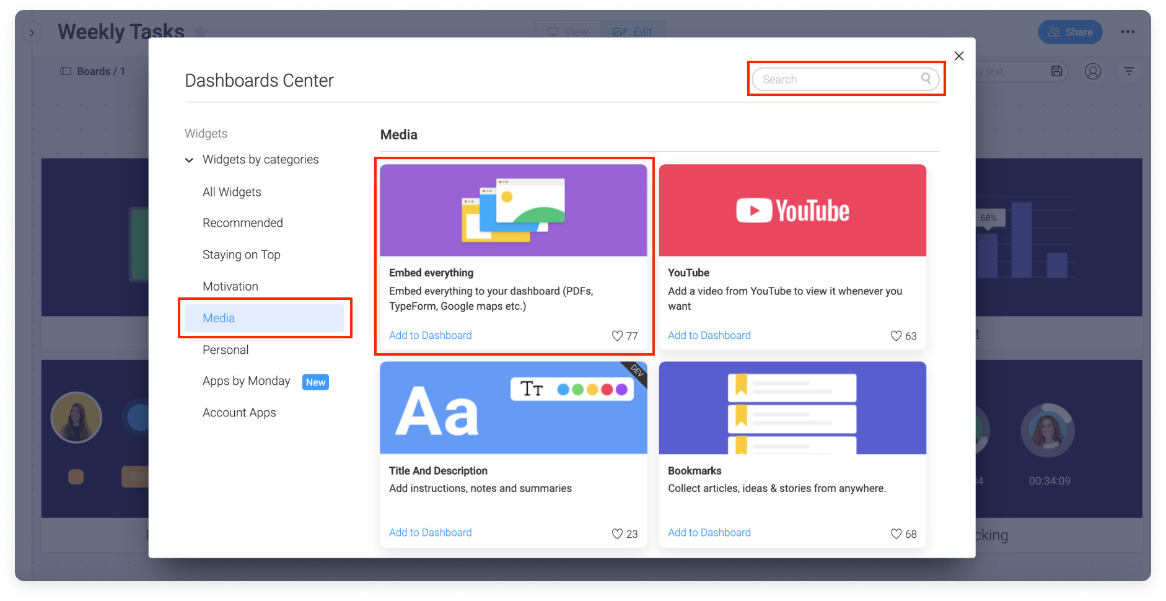Add the YouTube widget to dashboard

point(709,335)
